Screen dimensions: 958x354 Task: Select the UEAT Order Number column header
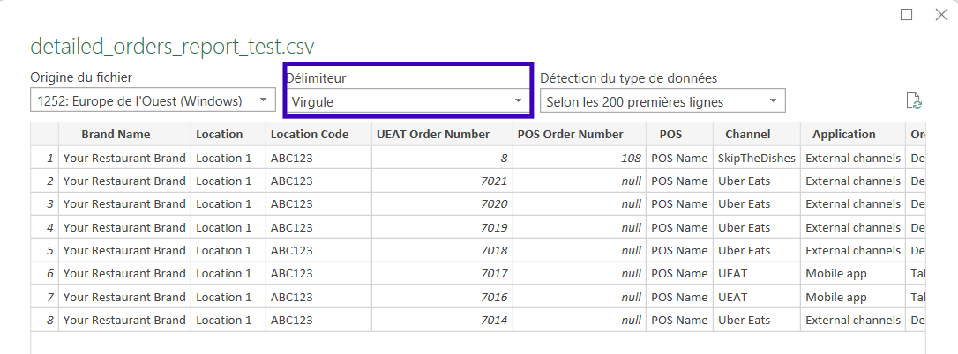point(442,134)
